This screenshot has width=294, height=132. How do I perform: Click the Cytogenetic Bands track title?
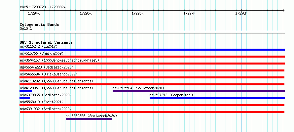39,24
